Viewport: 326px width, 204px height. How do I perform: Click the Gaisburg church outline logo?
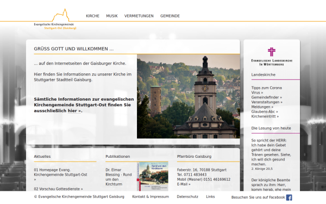pyautogui.click(x=55, y=19)
